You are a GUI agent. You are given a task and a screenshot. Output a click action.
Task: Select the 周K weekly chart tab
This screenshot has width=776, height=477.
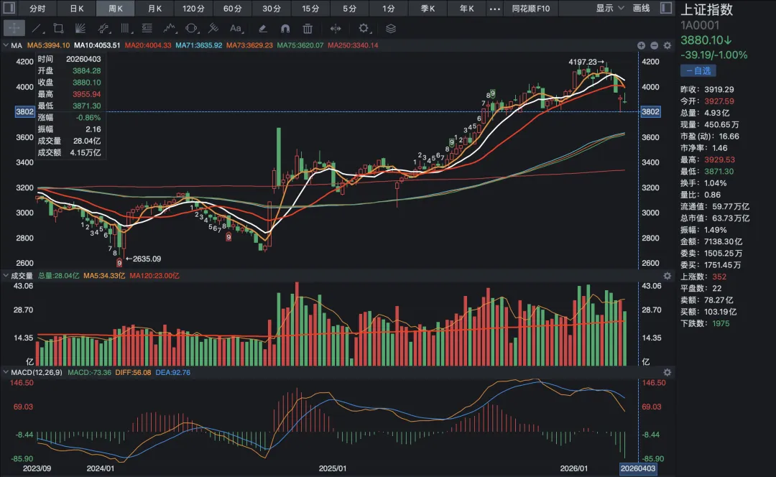click(115, 9)
